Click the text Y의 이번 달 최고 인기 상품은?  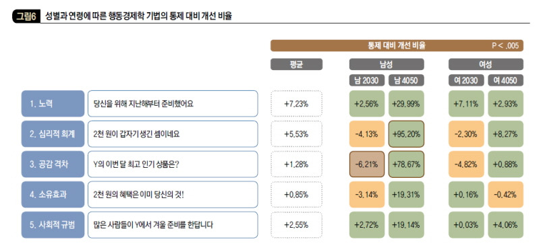[136, 164]
